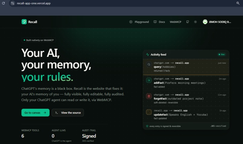Click 'every entry is signed & reversible' text
This screenshot has height=144, width=243.
[x=165, y=126]
